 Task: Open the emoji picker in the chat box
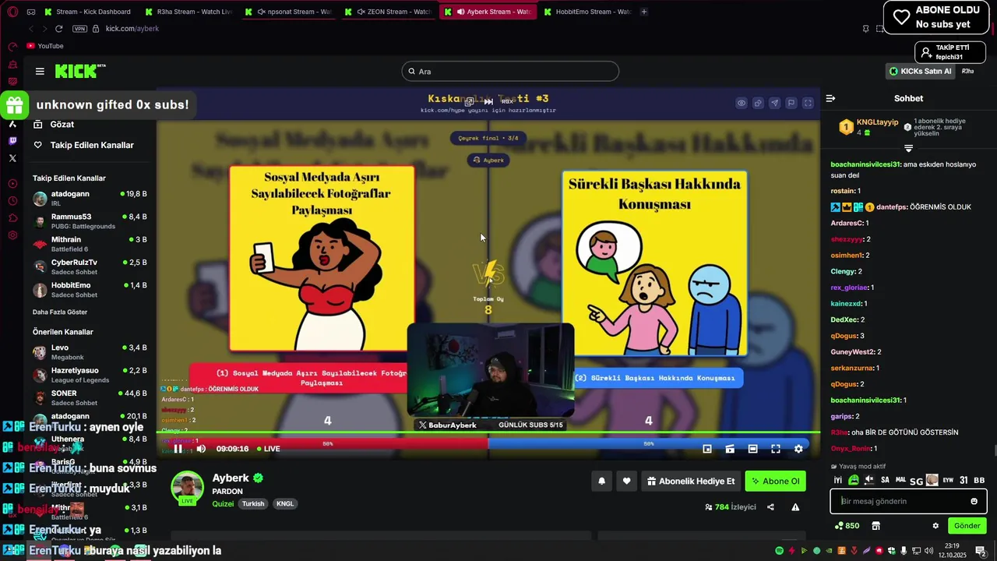coord(974,501)
